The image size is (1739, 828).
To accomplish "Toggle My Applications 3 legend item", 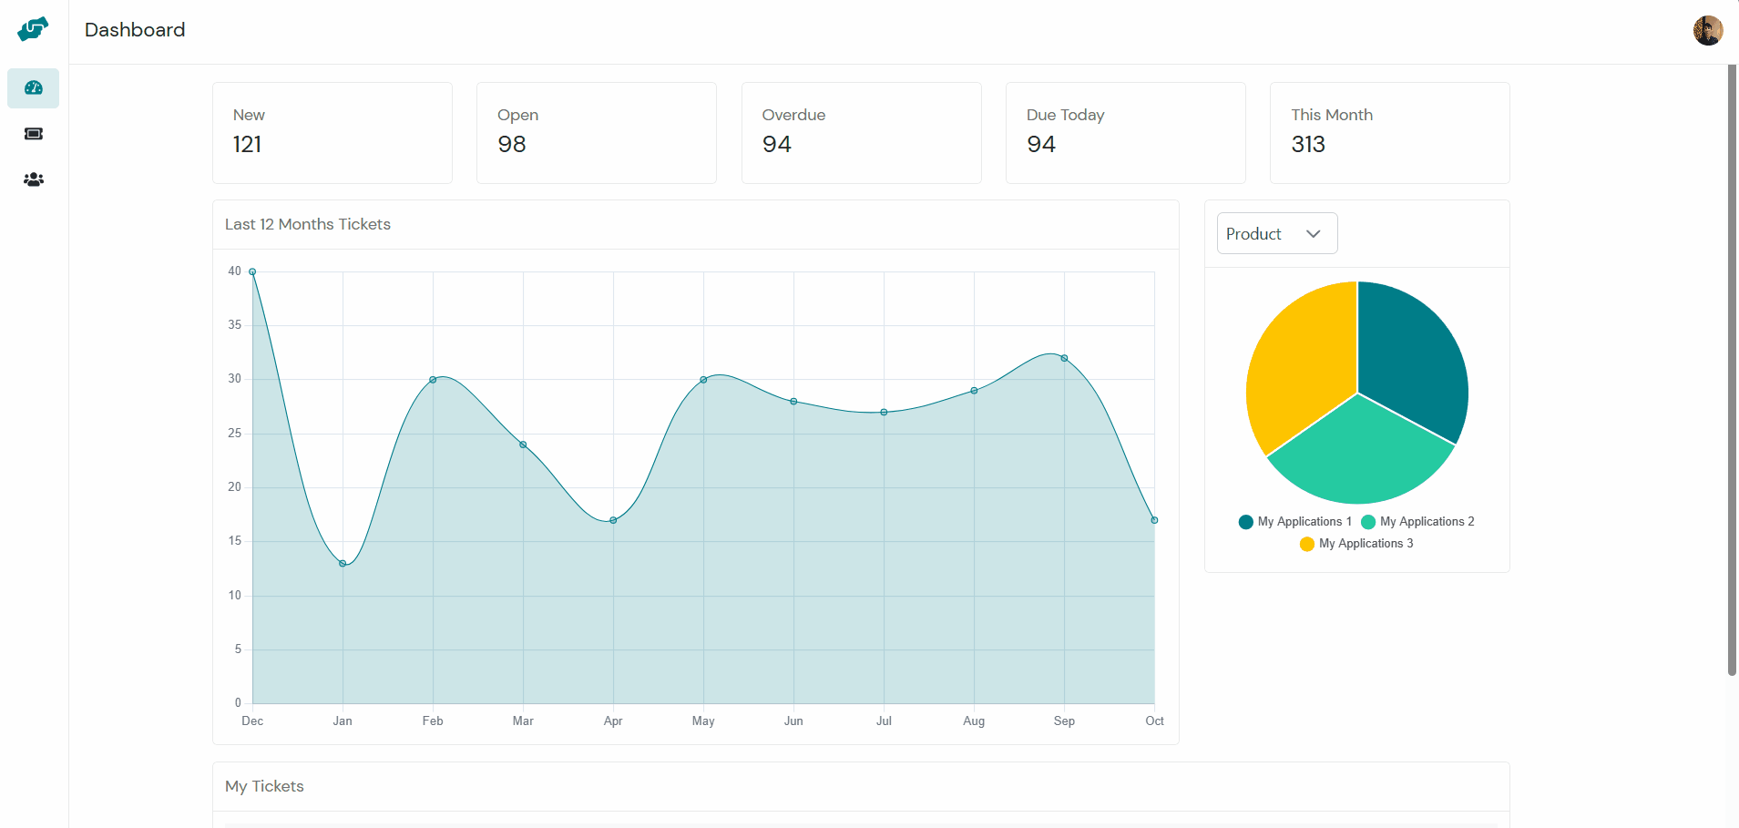I will click(x=1357, y=544).
